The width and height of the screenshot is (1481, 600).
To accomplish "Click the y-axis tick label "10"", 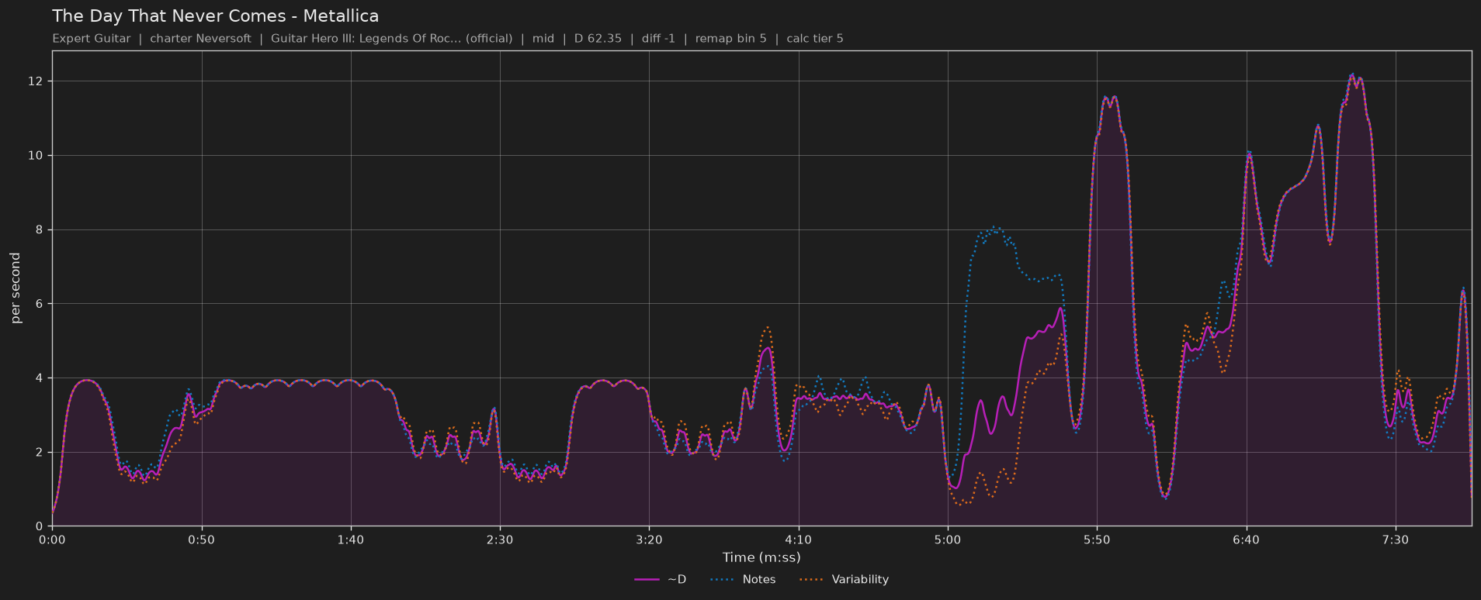I will tap(37, 156).
